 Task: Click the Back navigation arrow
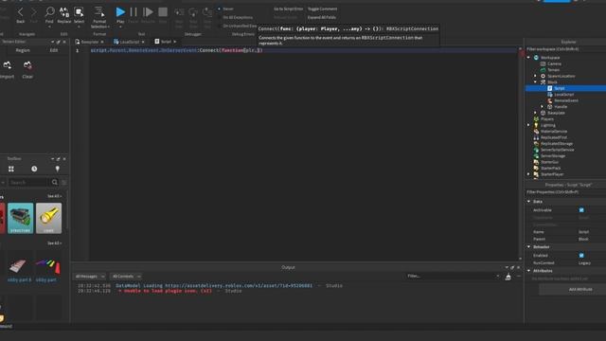[21, 12]
